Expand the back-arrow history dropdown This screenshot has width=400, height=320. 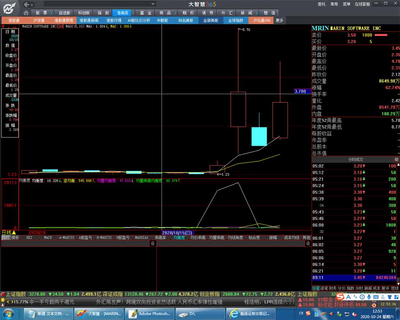point(32,5)
